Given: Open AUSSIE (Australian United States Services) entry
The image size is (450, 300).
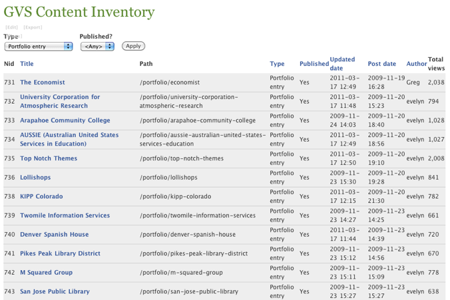Looking at the screenshot, I should tap(69, 140).
